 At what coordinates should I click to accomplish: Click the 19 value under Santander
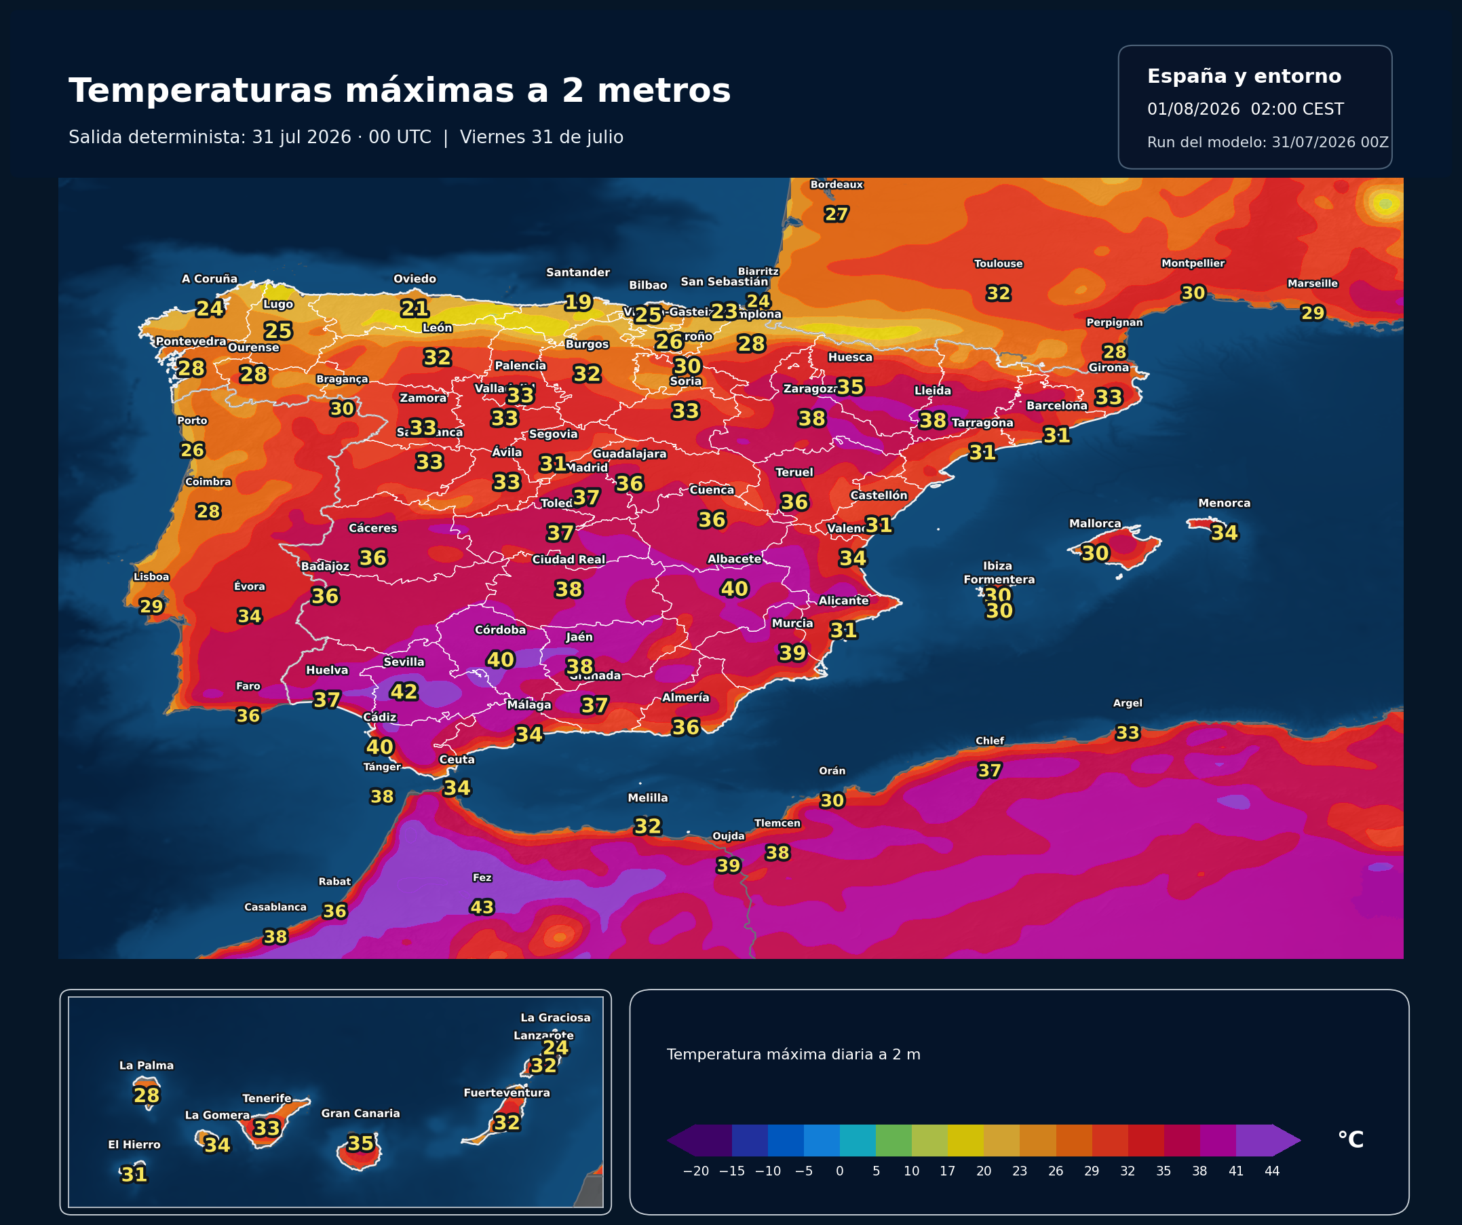point(578,302)
